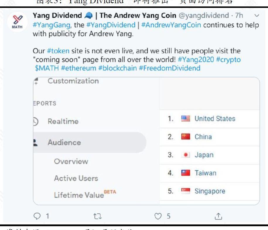Expand the Audience reports section

pyautogui.click(x=64, y=143)
